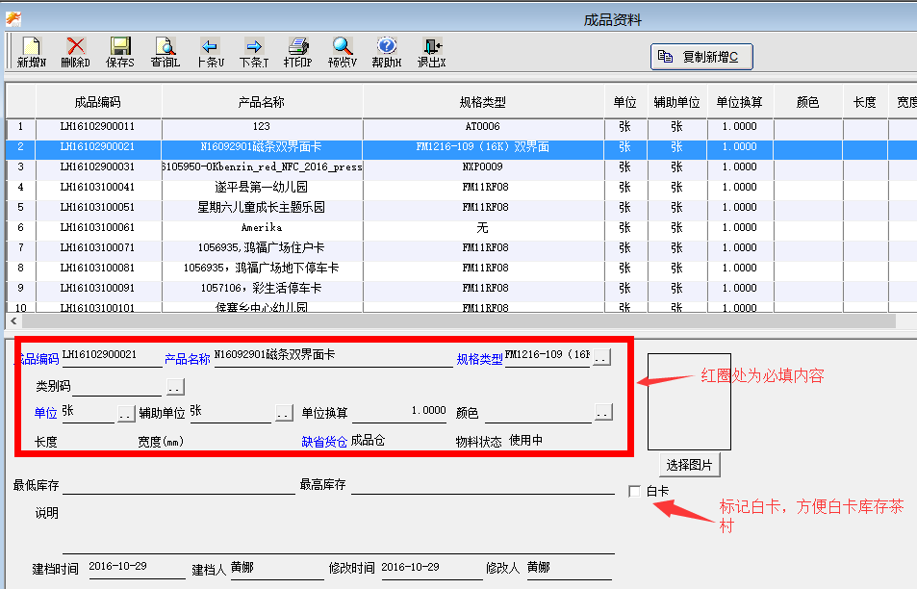Click the grid horizontal scrollbar track
This screenshot has width=917, height=589.
pyautogui.click(x=459, y=320)
